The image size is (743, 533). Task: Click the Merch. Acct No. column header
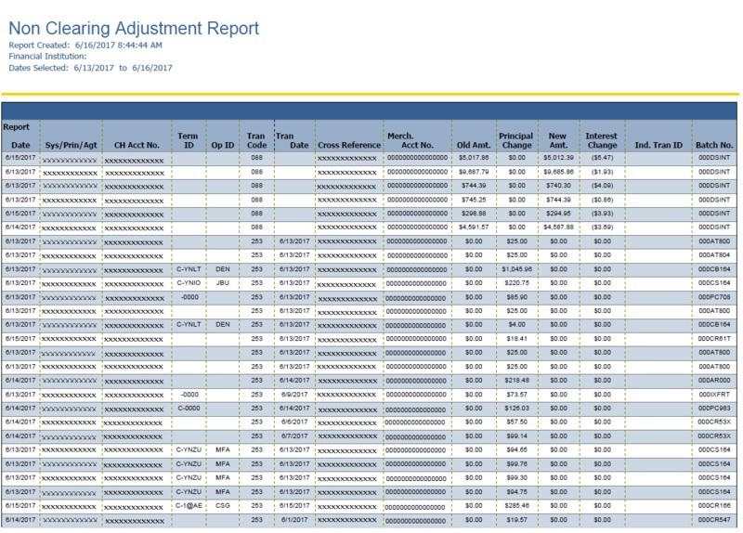[417, 140]
